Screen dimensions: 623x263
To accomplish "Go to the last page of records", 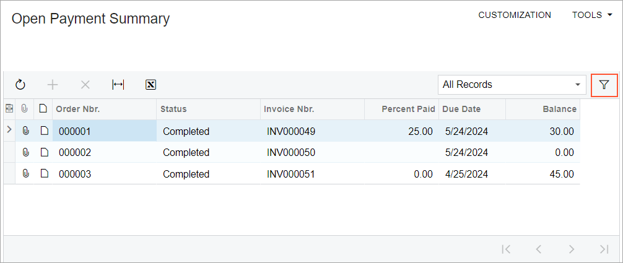I will coord(604,249).
